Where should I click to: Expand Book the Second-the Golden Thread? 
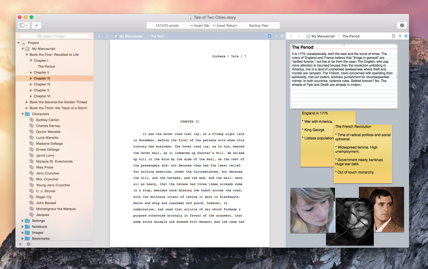coord(27,102)
